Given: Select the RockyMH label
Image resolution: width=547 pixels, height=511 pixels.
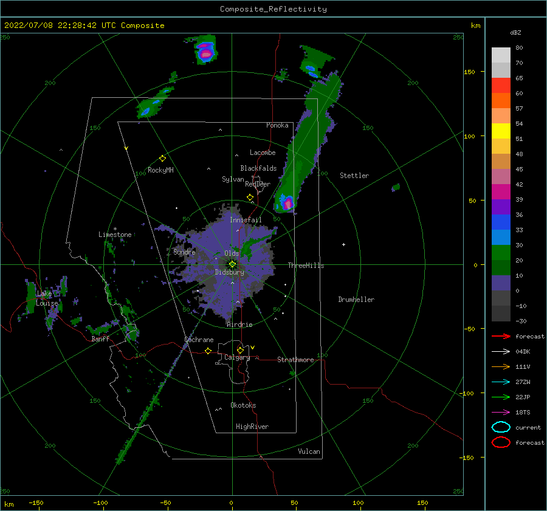Looking at the screenshot, I should tap(160, 170).
